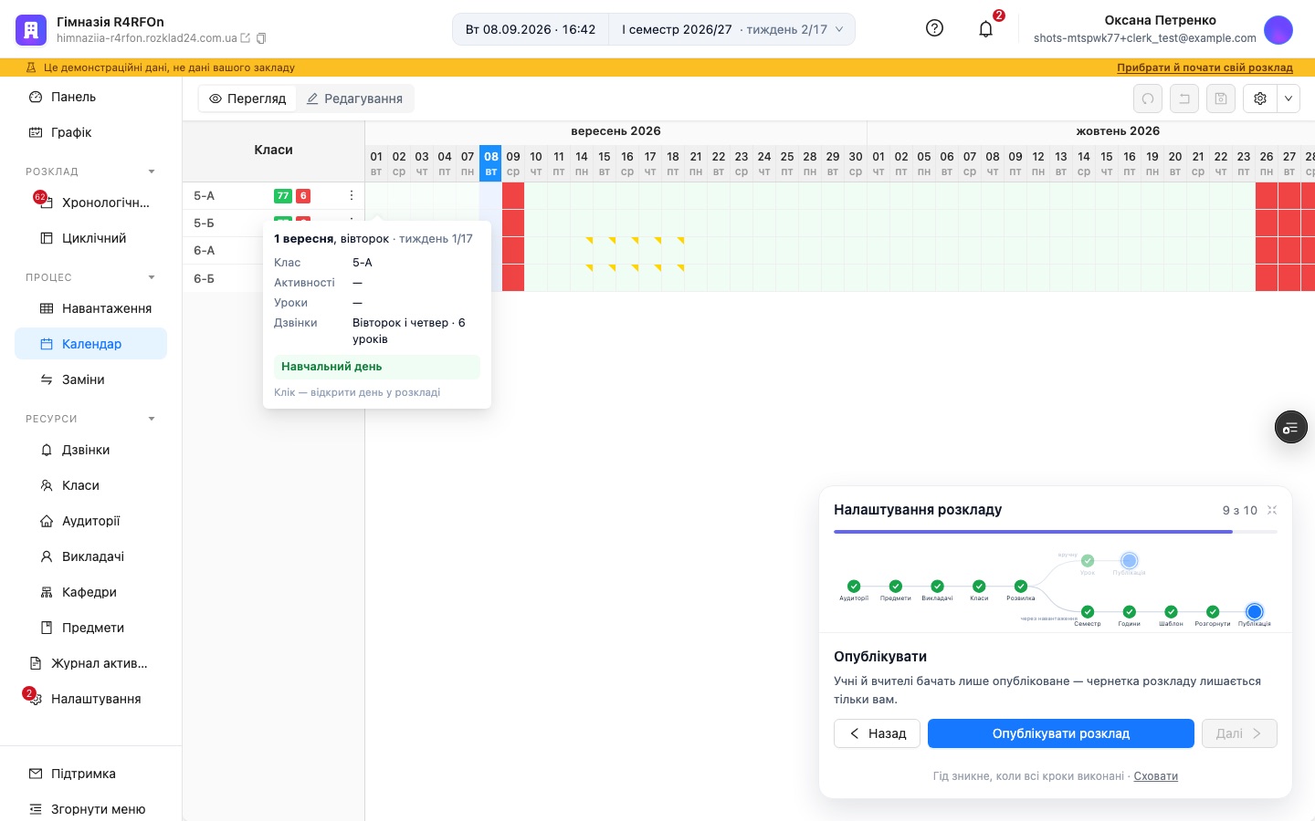Viewport: 1315px width, 821px height.
Task: Open Підтримка in the sidebar
Action: click(x=90, y=774)
